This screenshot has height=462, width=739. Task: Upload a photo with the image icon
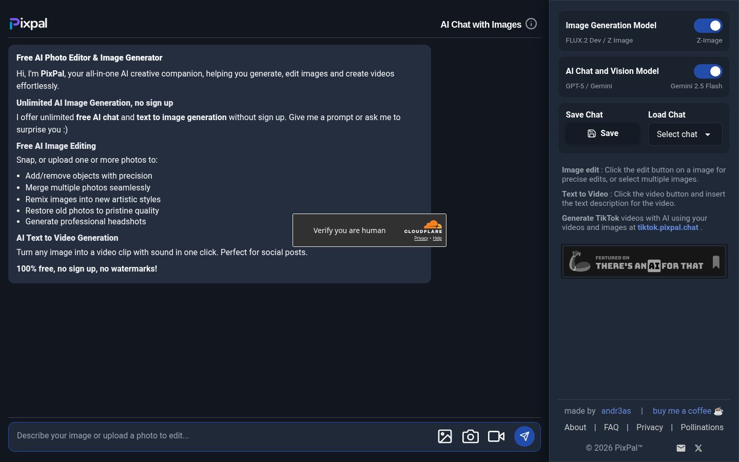(x=445, y=436)
